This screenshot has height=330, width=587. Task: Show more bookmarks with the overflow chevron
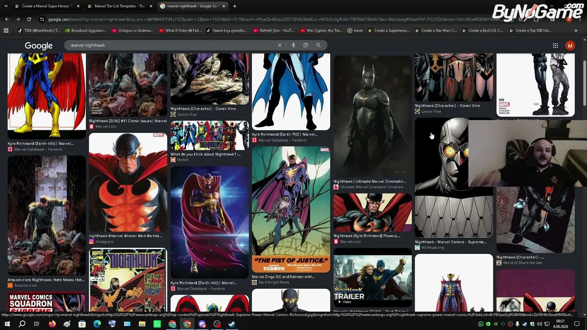576,31
